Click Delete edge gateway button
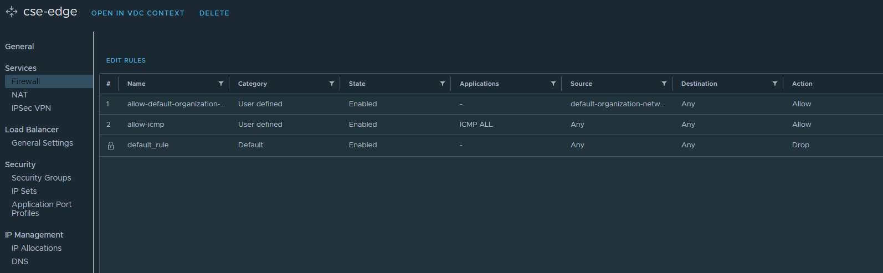883x273 pixels. point(214,13)
